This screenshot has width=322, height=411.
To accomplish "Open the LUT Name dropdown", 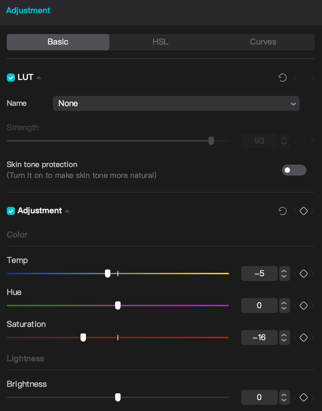I will pos(176,103).
